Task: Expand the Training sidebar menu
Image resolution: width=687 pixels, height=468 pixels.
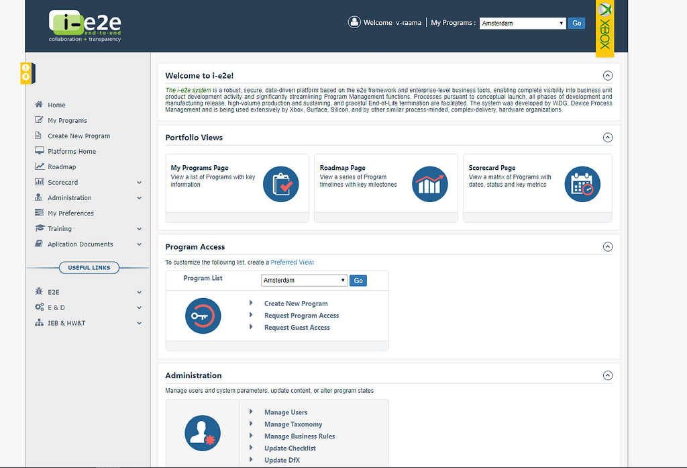Action: click(x=139, y=229)
